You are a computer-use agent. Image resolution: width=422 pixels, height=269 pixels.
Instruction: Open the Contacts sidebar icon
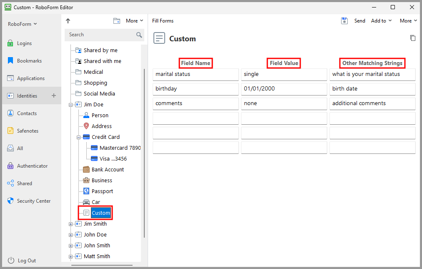(10, 113)
